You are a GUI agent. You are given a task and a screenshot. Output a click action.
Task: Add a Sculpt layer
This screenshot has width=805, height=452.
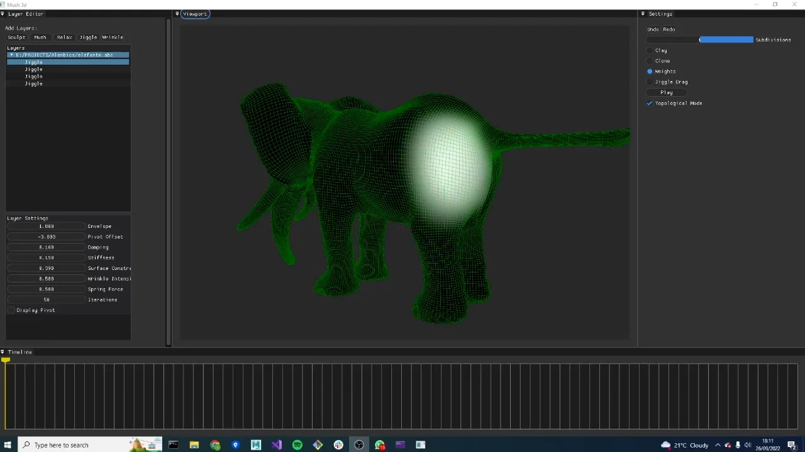tap(16, 38)
